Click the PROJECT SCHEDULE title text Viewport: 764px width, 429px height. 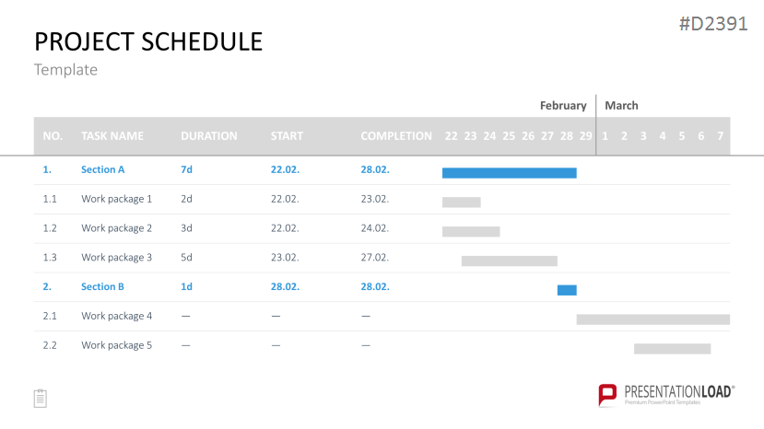click(x=148, y=41)
